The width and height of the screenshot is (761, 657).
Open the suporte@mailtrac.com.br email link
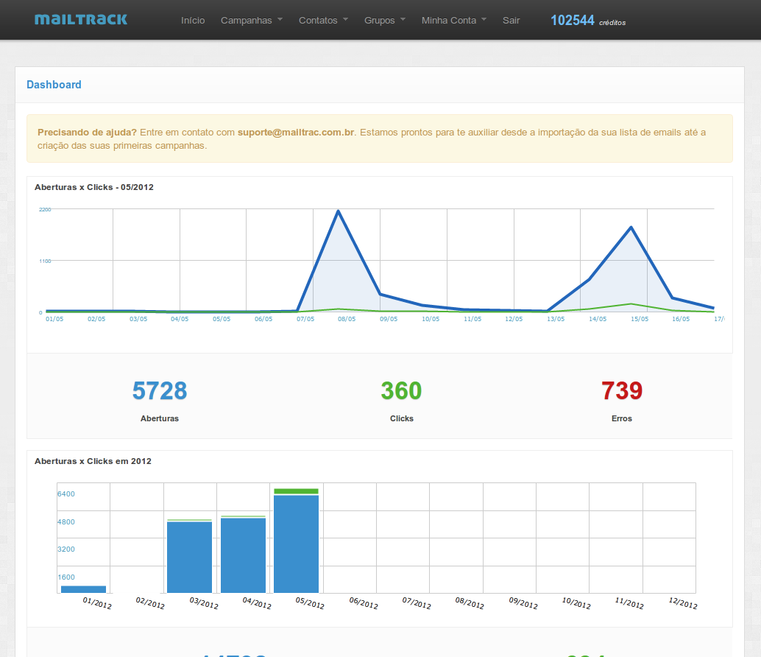tap(295, 132)
